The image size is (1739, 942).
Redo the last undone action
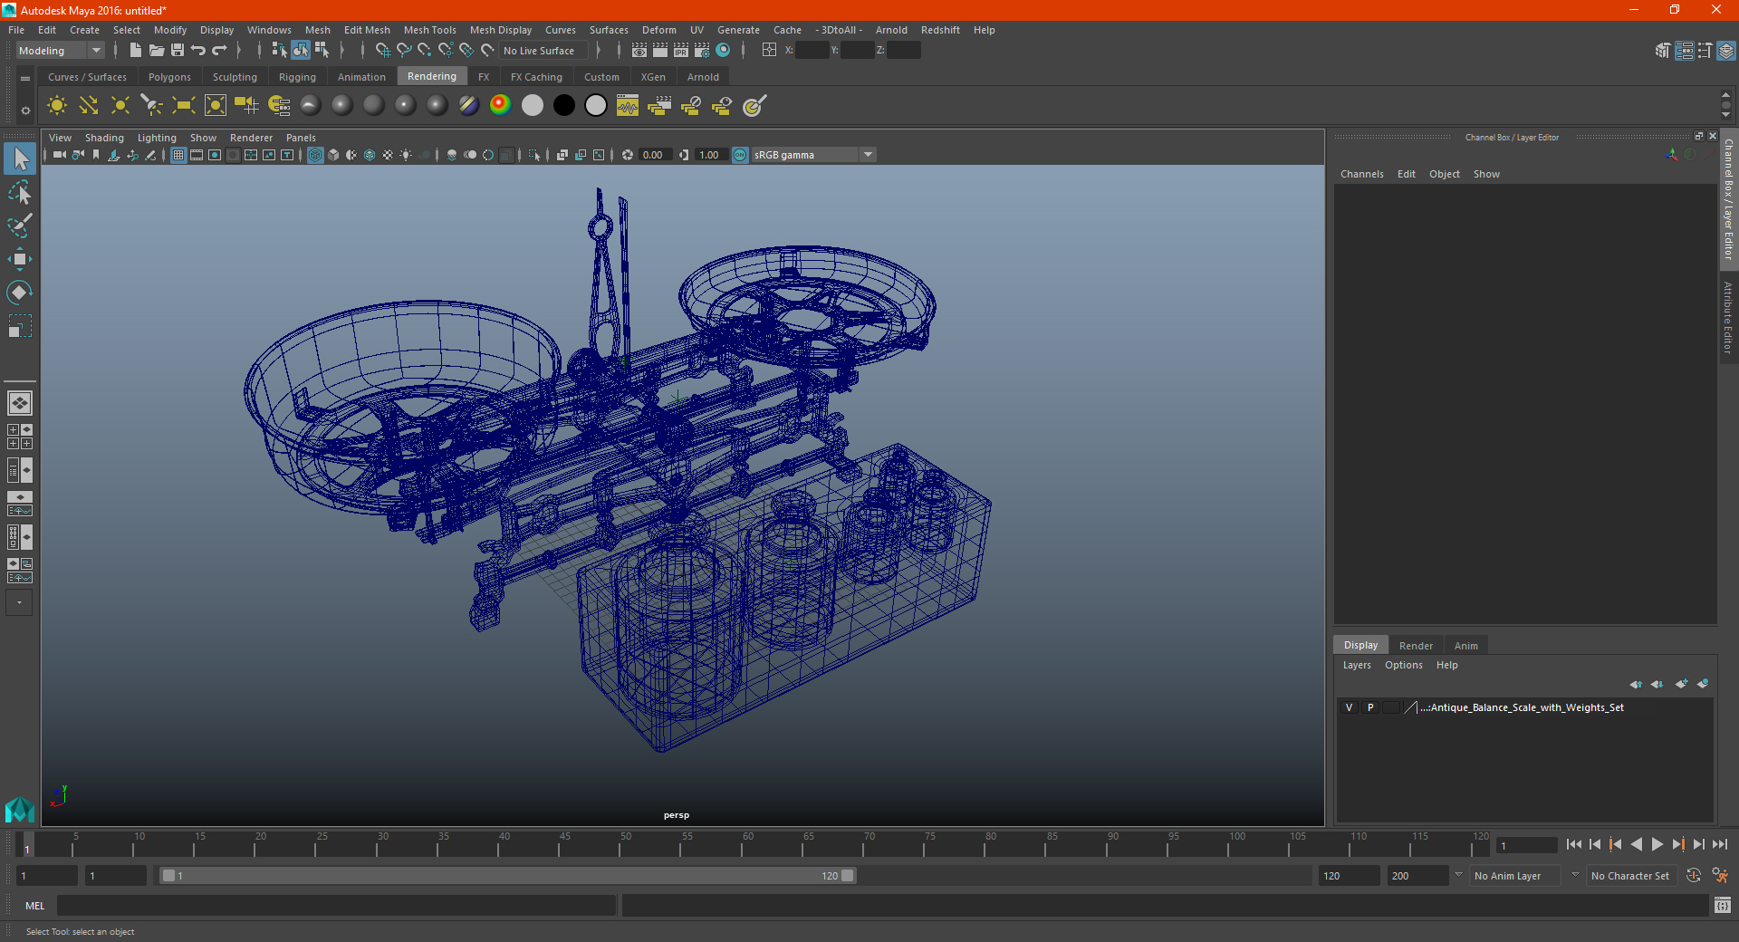(x=219, y=51)
